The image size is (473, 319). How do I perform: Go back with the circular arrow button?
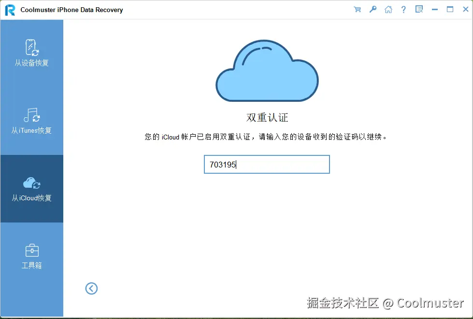[91, 289]
